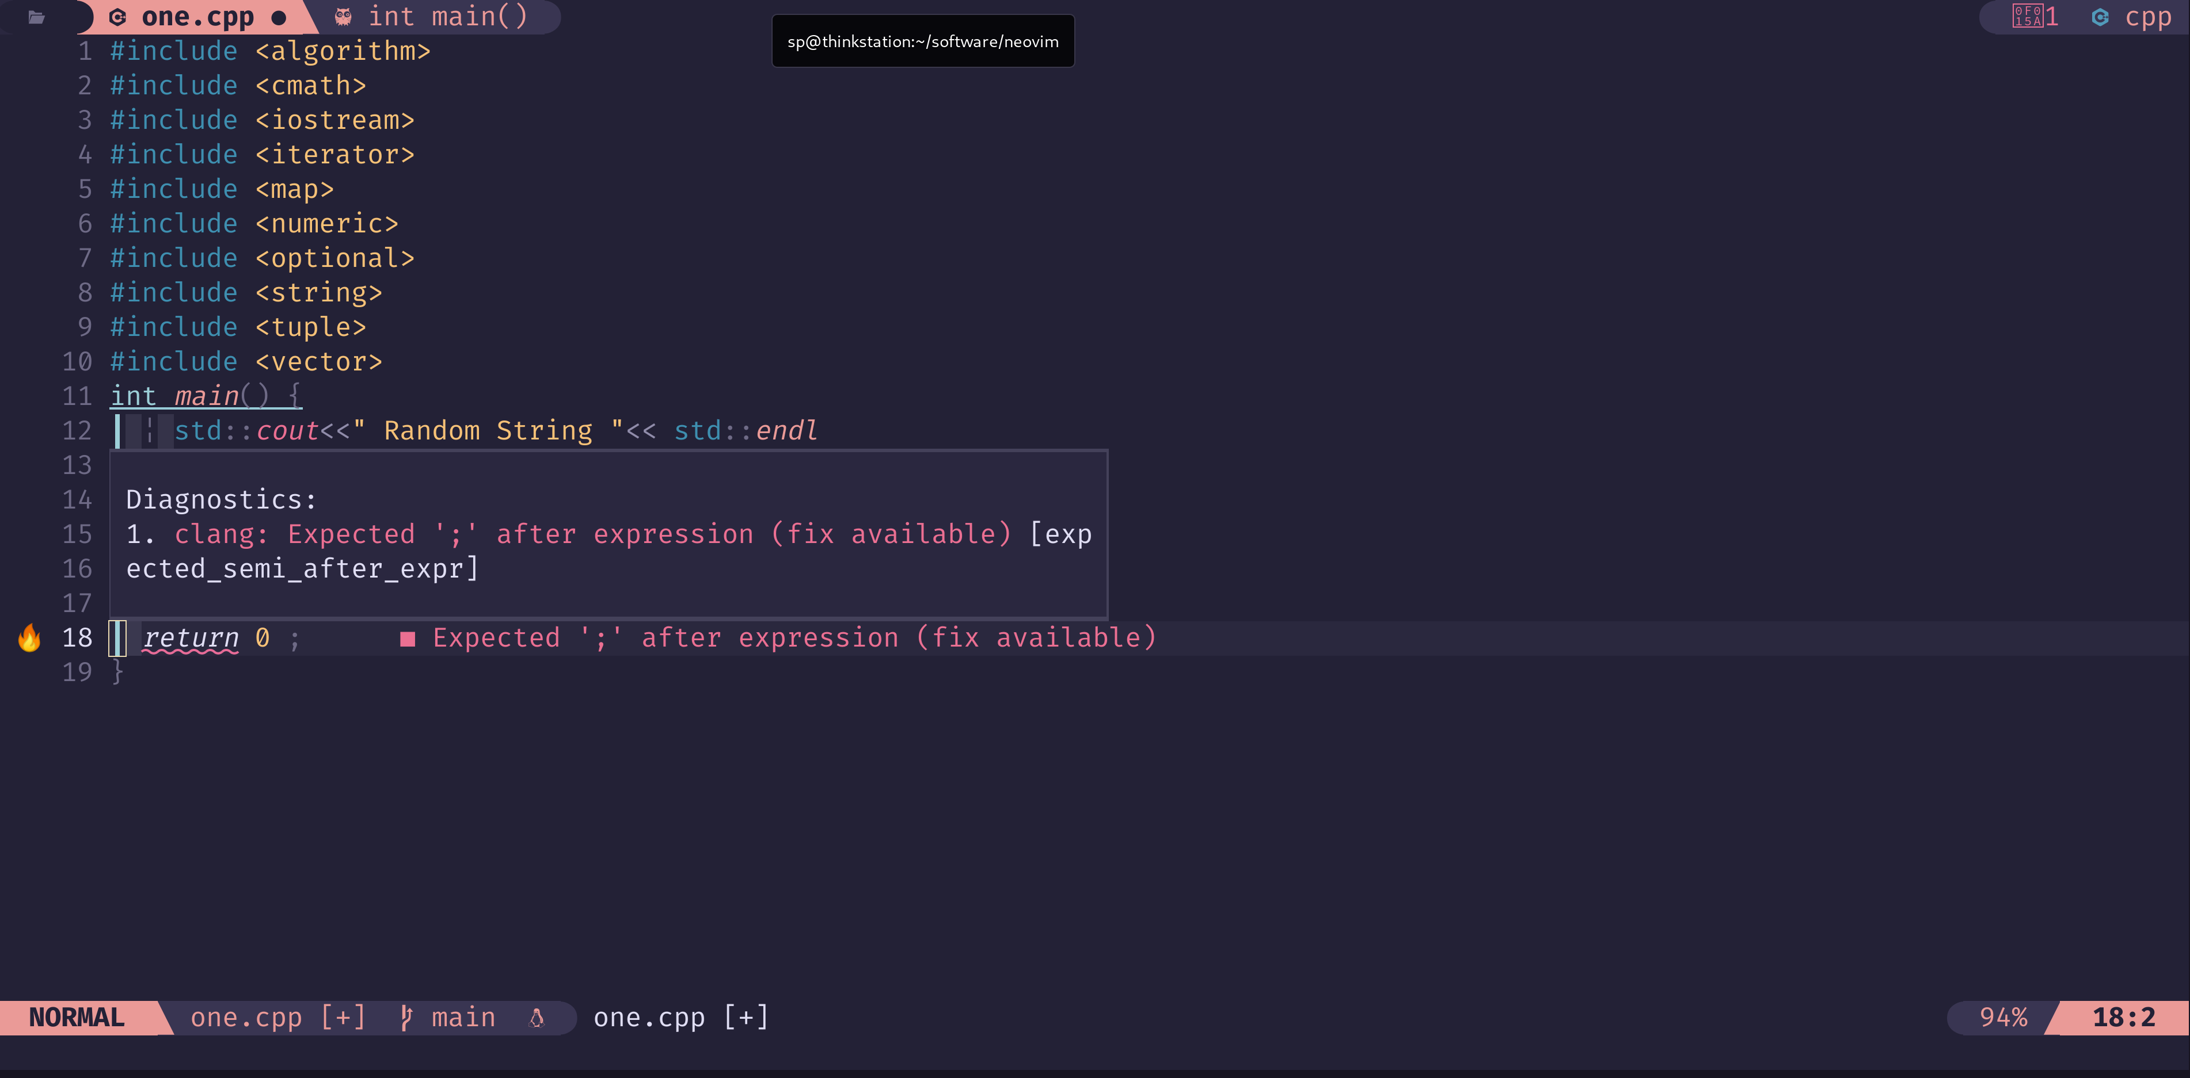Click the git branch icon in the statusline

coord(406,1017)
